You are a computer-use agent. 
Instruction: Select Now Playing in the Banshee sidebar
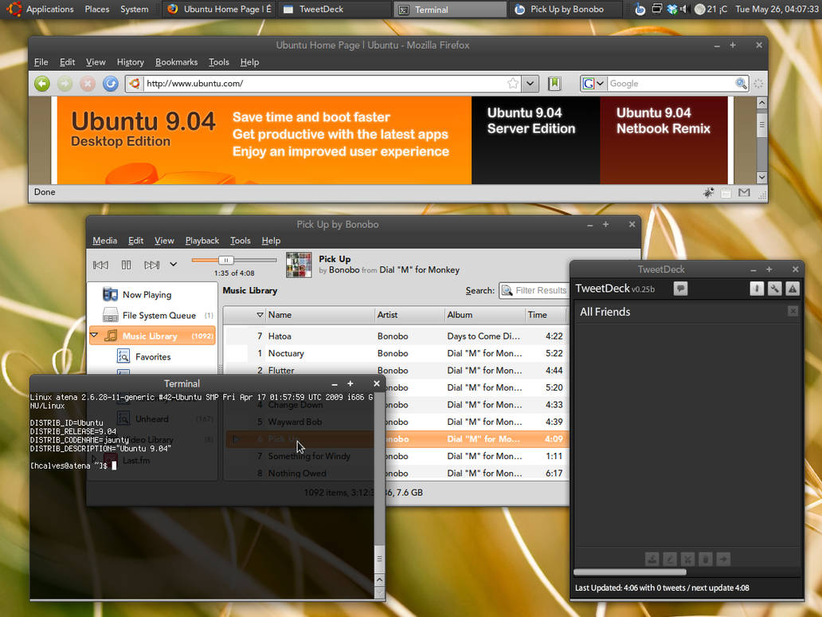[153, 295]
